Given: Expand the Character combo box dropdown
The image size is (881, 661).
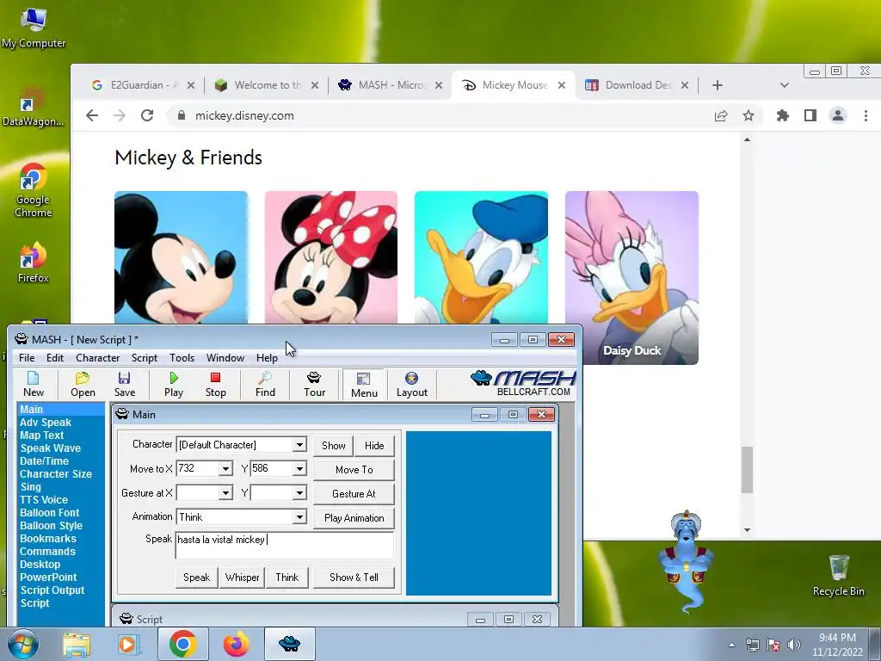Looking at the screenshot, I should click(x=300, y=445).
